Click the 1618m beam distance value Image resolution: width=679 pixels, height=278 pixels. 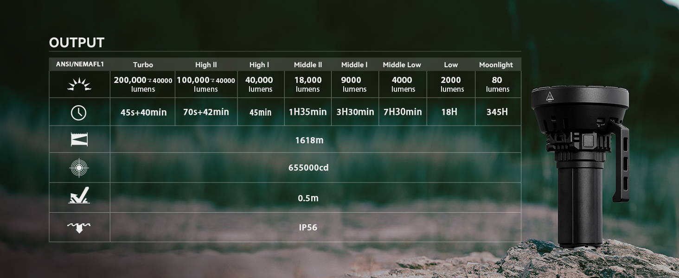[309, 140]
